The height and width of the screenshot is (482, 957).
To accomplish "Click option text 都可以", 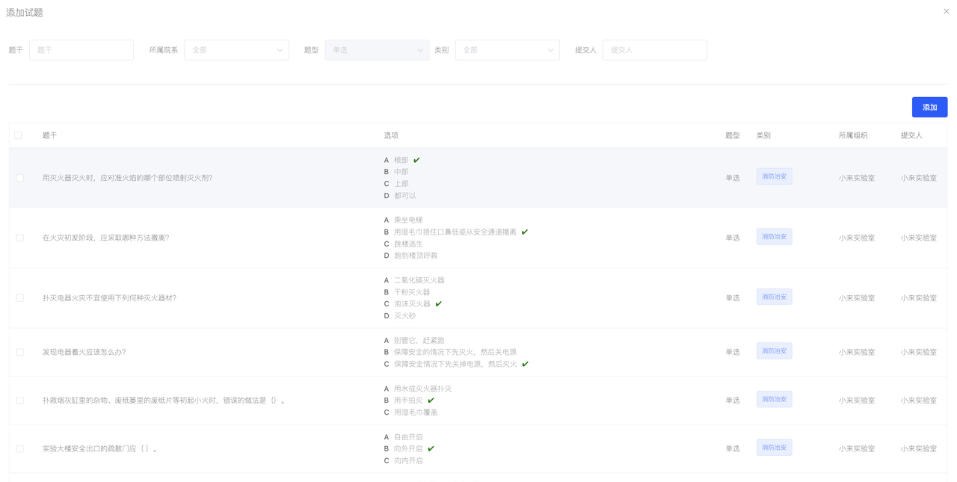I will pos(404,196).
